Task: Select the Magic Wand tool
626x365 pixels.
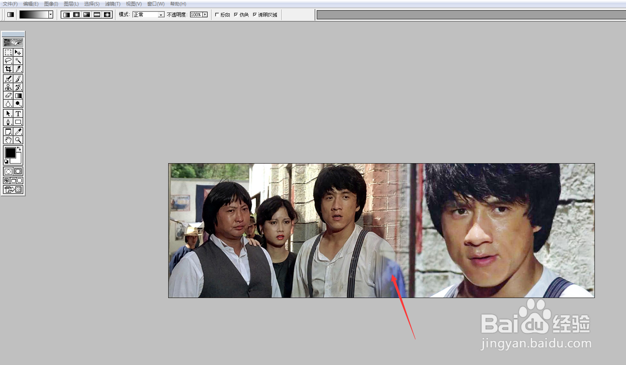Action: pyautogui.click(x=18, y=61)
